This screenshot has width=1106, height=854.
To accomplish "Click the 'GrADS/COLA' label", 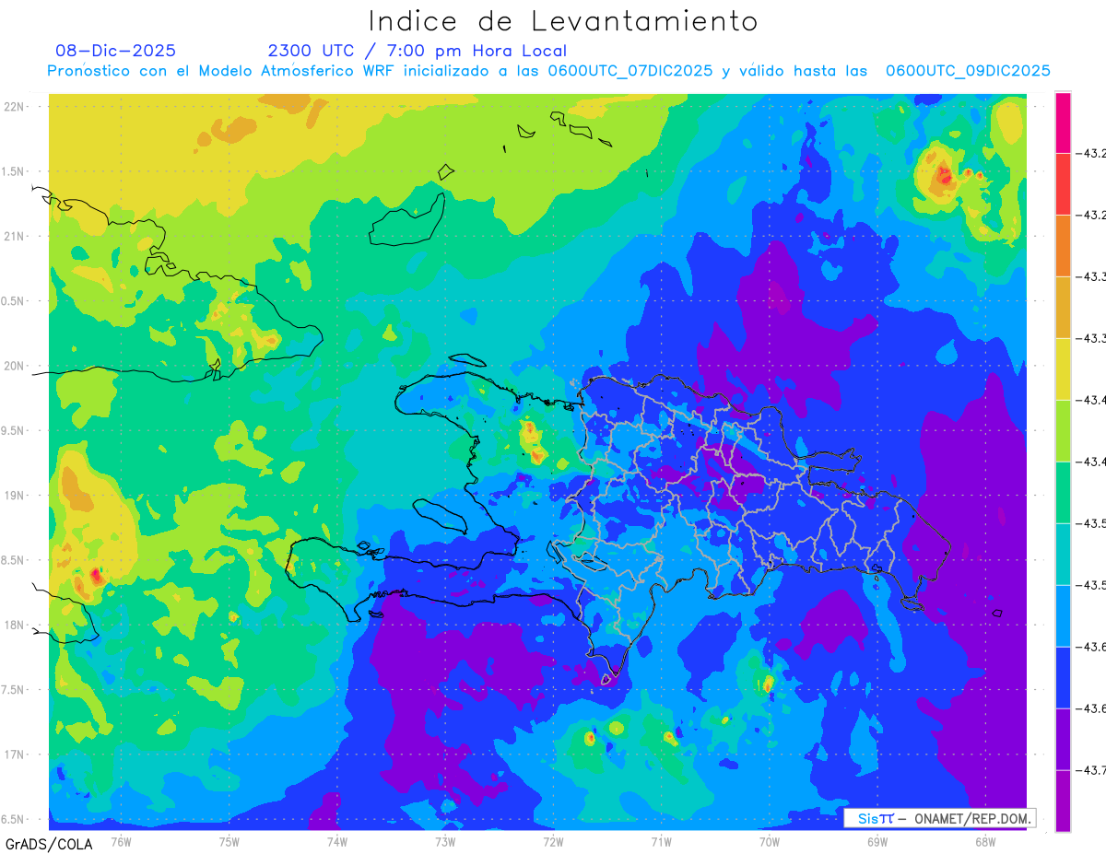I will pyautogui.click(x=48, y=844).
